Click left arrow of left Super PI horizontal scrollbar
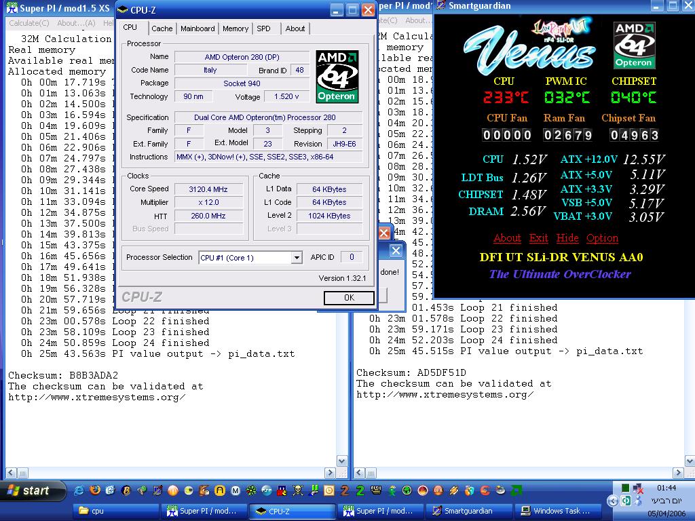The height and width of the screenshot is (521, 695). (11, 473)
